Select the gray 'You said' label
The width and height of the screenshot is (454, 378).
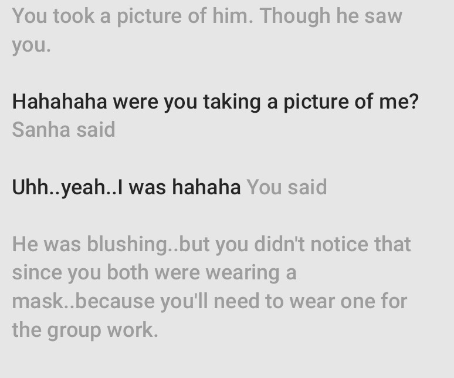[287, 187]
